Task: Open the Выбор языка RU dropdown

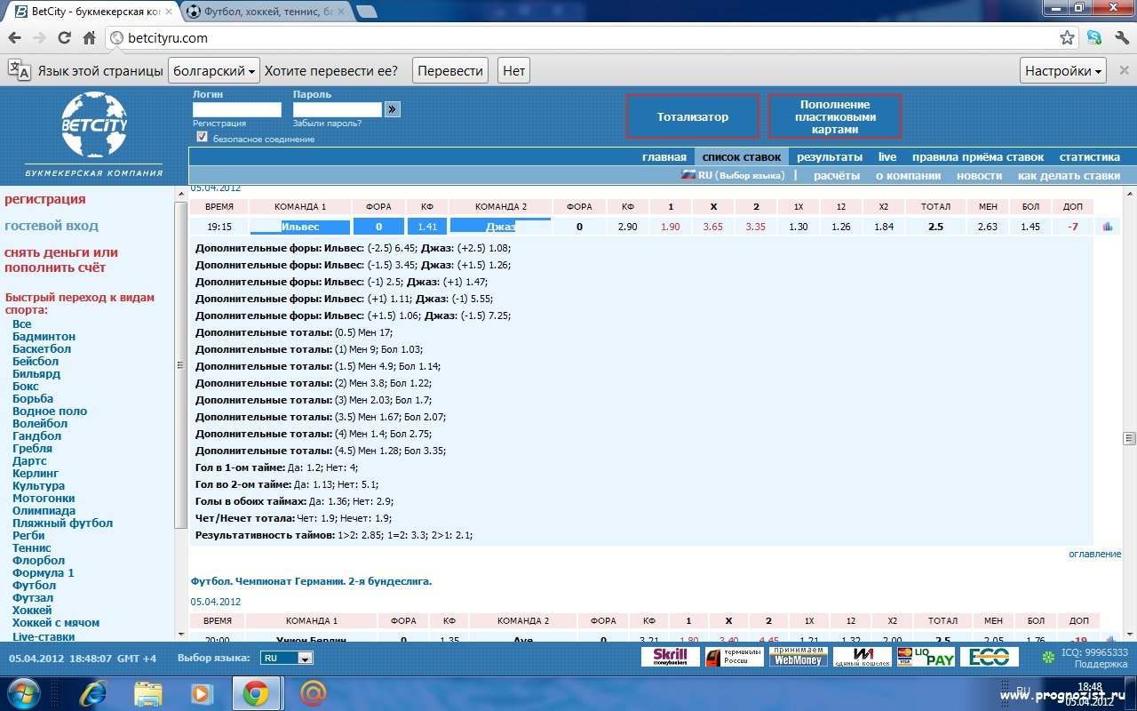Action: point(287,659)
